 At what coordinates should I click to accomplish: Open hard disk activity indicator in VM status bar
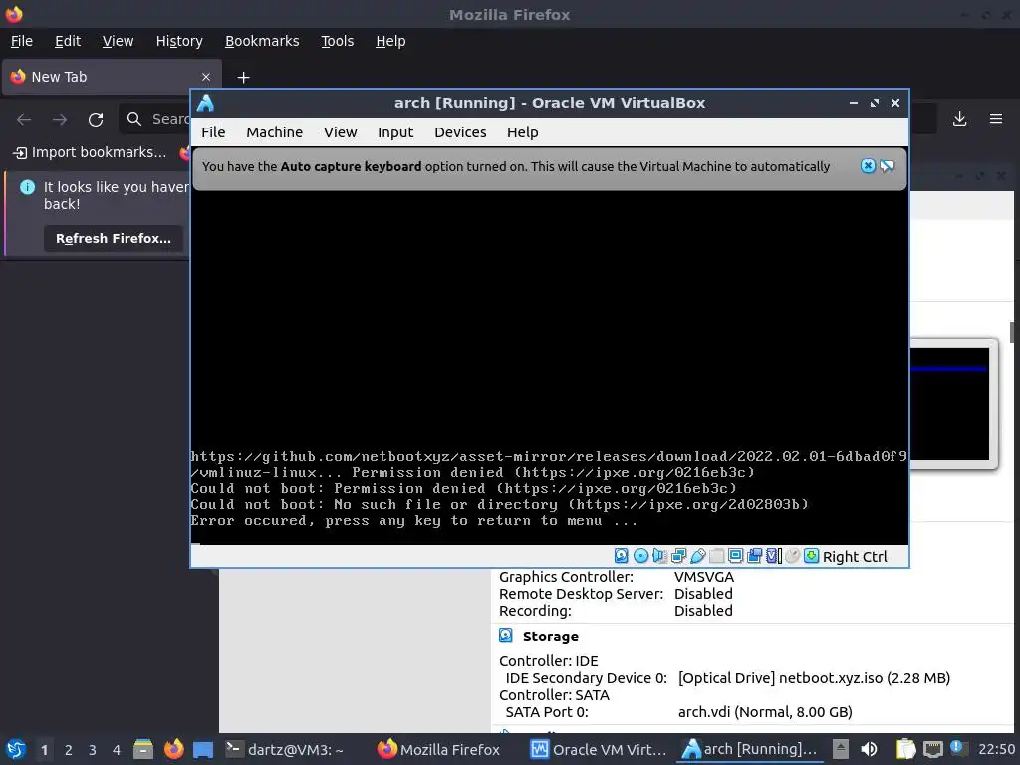622,556
